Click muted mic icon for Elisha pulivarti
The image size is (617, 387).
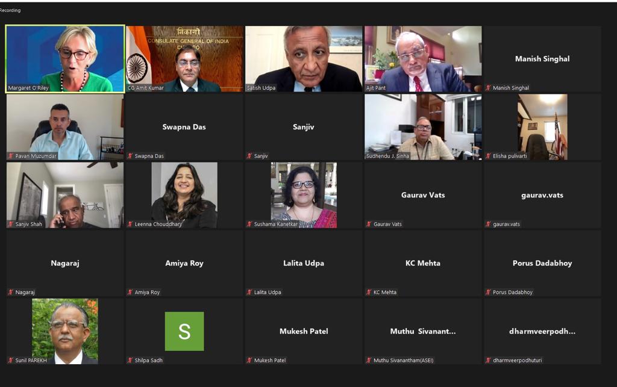488,156
